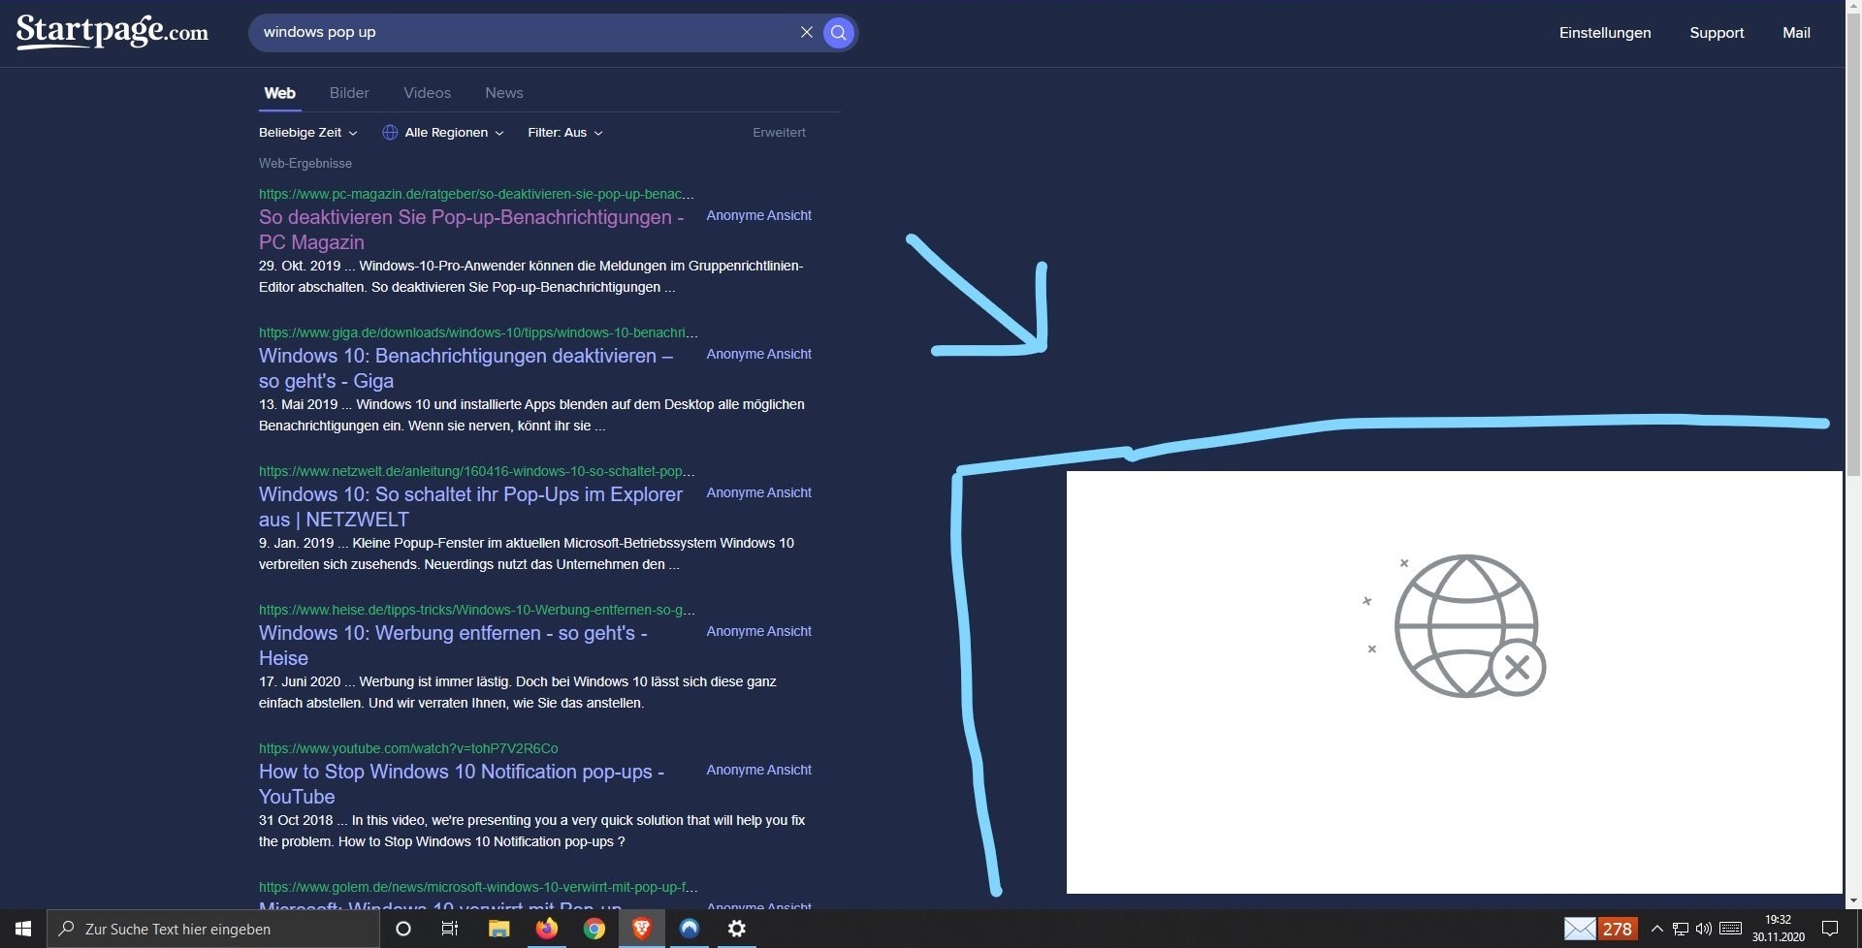Image resolution: width=1862 pixels, height=948 pixels.
Task: Select the Web tab
Action: pyautogui.click(x=279, y=93)
